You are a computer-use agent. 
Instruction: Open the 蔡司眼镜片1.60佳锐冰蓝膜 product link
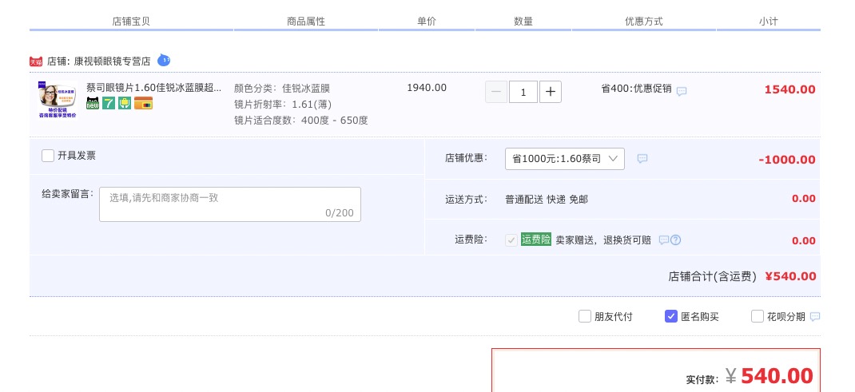[154, 87]
